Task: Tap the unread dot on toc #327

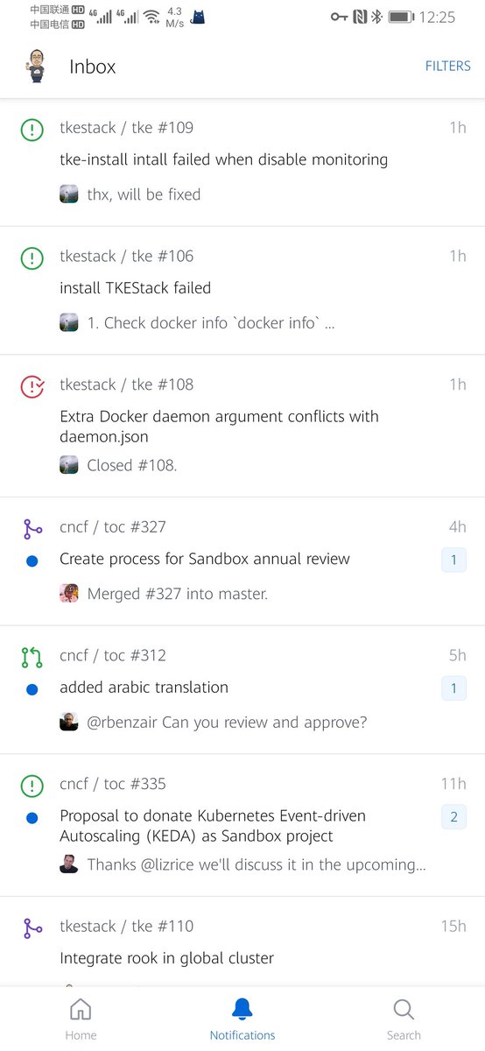Action: (32, 561)
